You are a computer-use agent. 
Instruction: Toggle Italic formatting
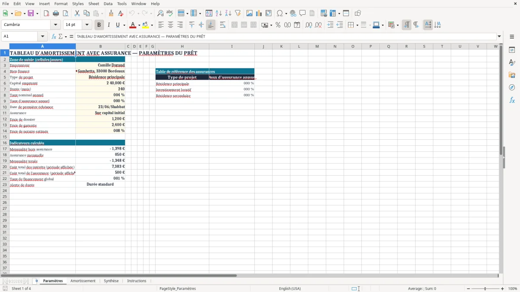point(109,25)
